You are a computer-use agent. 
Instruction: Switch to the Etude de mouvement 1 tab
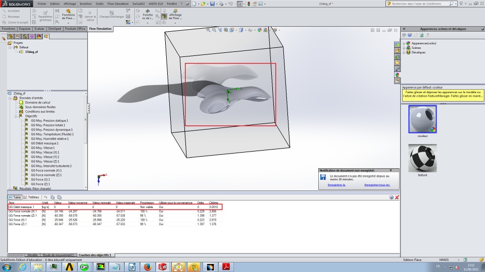58,255
